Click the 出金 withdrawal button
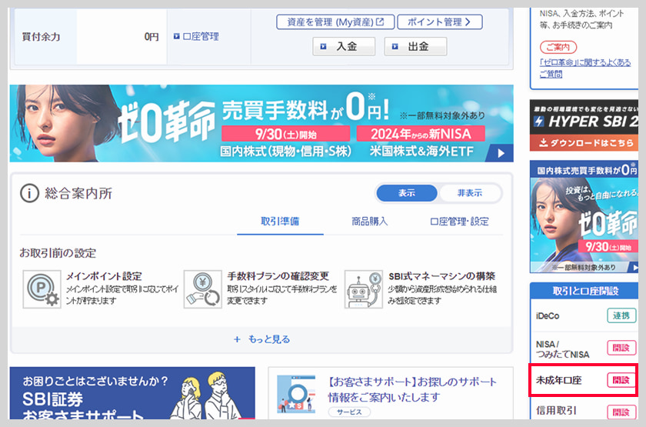 (415, 46)
